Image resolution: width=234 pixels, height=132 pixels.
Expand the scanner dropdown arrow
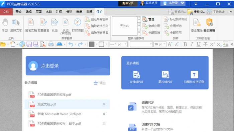(64, 44)
